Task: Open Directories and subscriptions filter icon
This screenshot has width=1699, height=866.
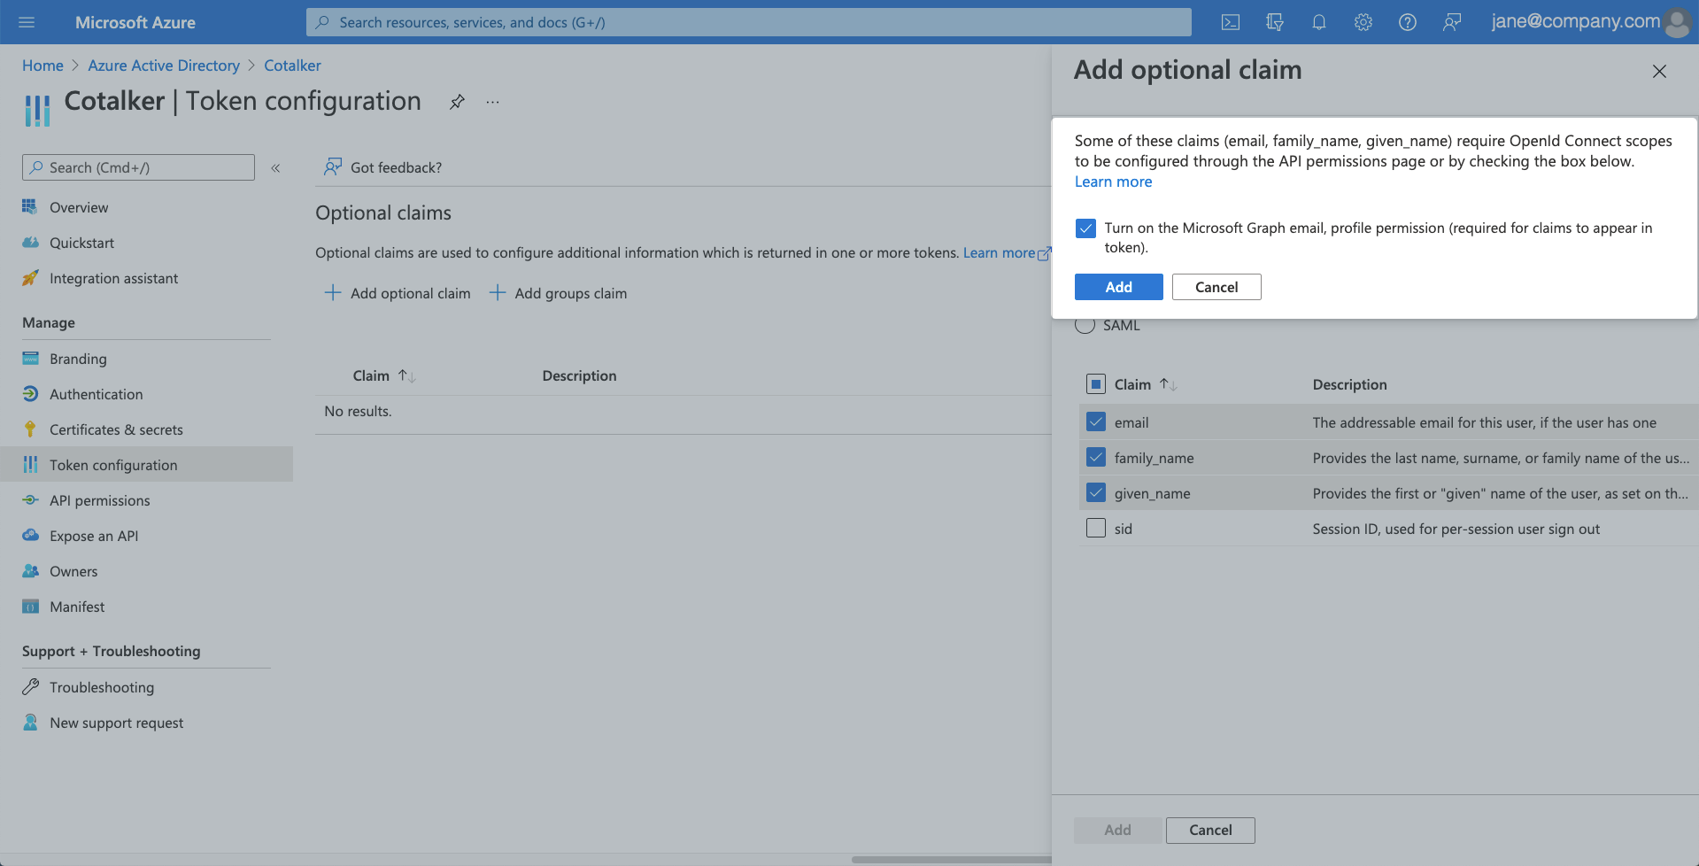Action: (1275, 22)
